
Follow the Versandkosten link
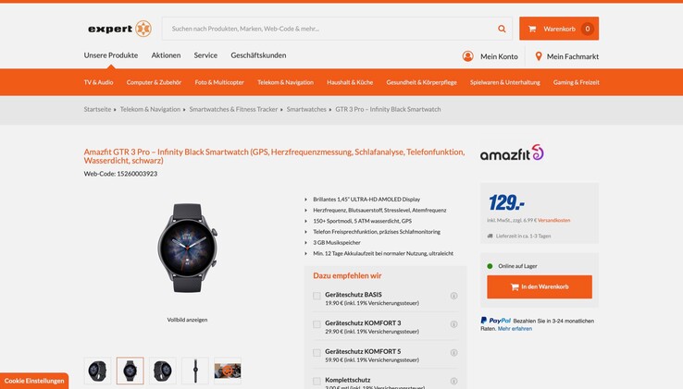(x=553, y=220)
